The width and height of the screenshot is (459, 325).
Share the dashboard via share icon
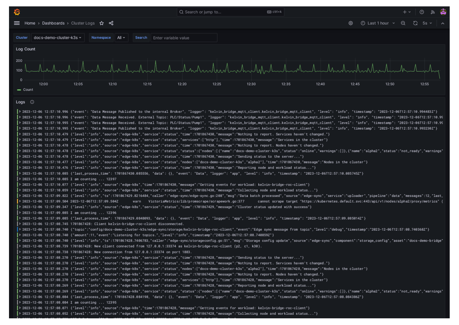111,23
